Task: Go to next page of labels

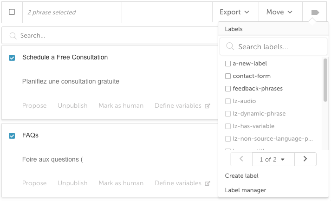Action: pos(305,159)
